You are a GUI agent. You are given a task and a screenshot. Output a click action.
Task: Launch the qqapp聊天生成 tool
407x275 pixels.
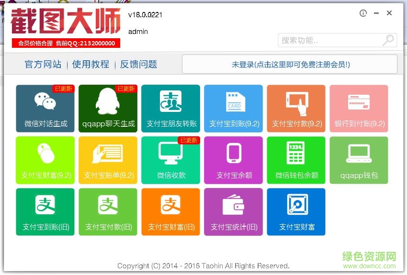click(108, 109)
